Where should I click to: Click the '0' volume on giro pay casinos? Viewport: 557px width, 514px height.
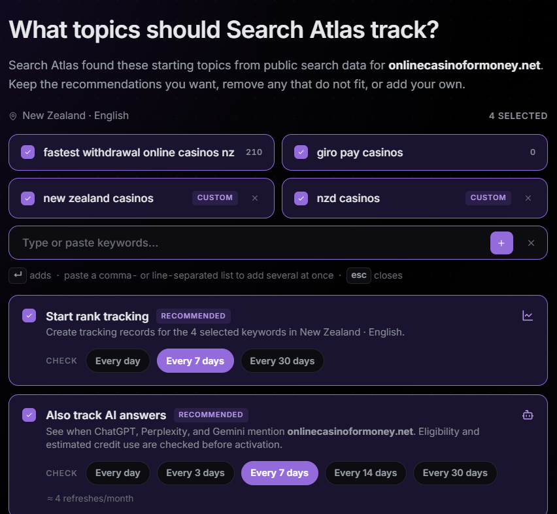[533, 152]
